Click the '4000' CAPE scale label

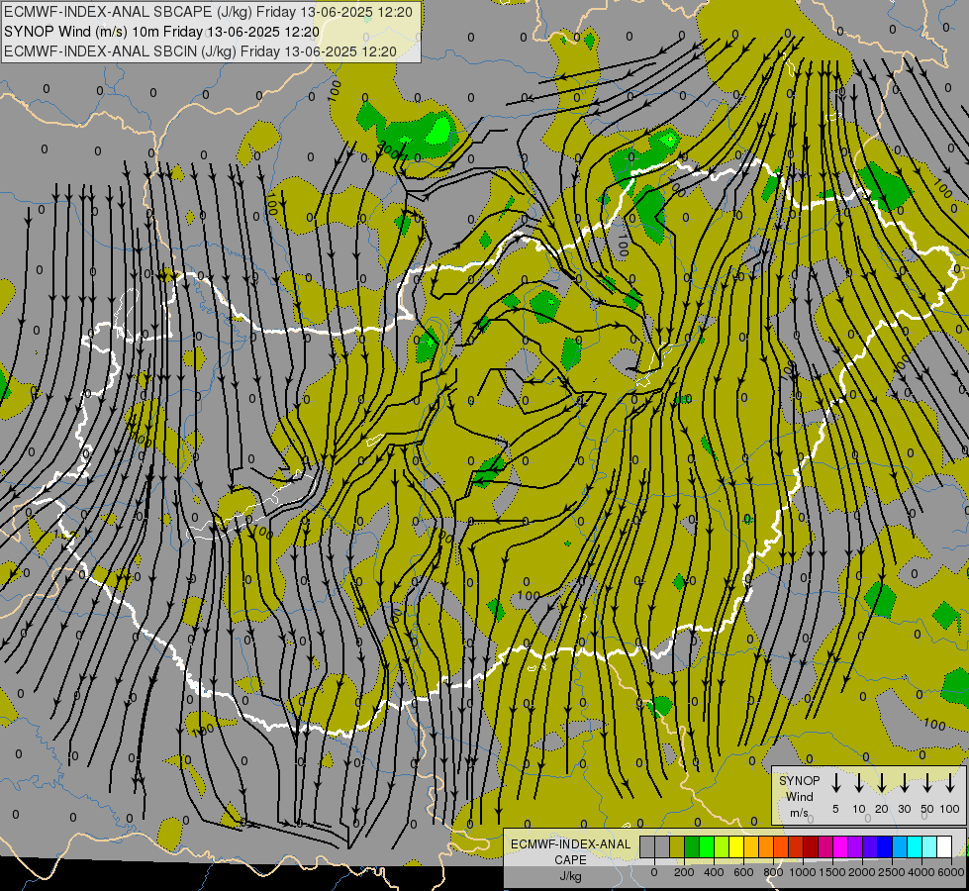coord(921,872)
